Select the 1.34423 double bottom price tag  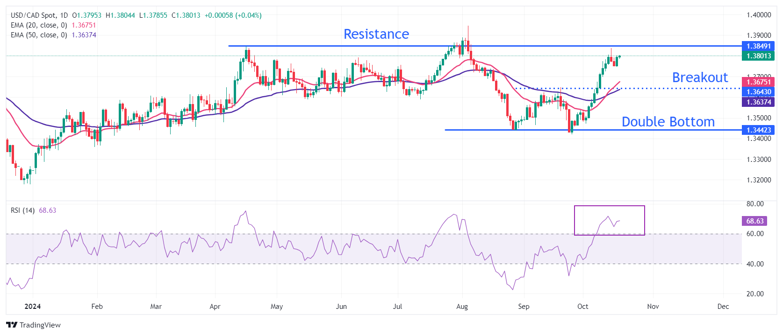(758, 130)
